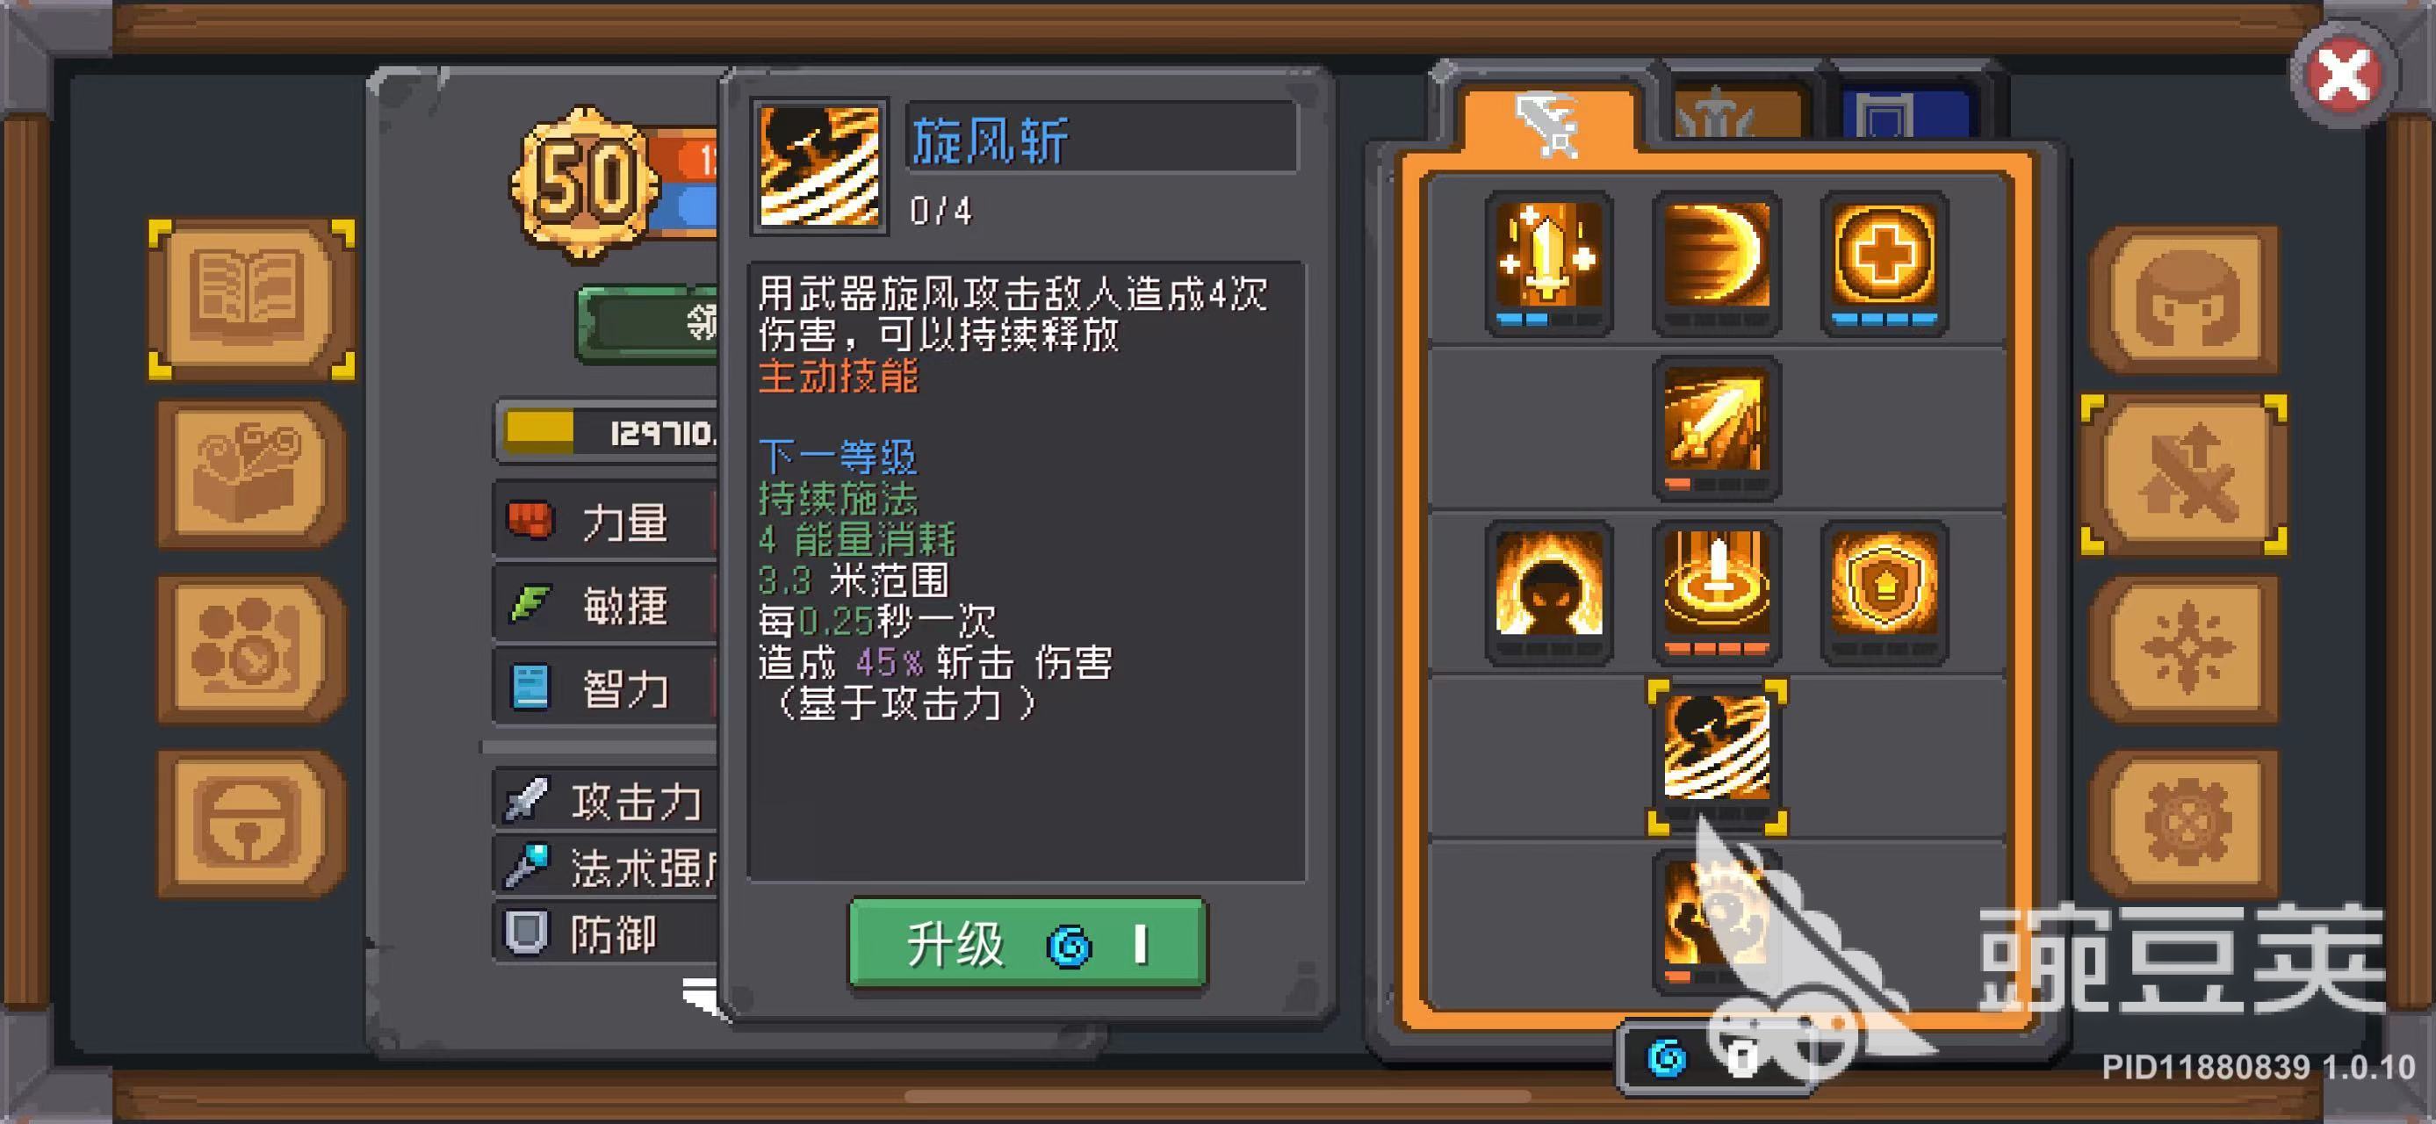Click the 旋风斩 skill thumbnail in details
This screenshot has width=2436, height=1124.
(819, 166)
